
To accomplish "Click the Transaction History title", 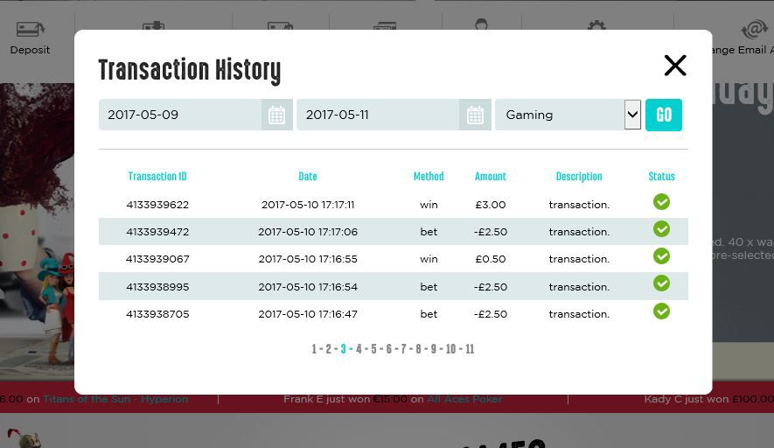I will 190,70.
